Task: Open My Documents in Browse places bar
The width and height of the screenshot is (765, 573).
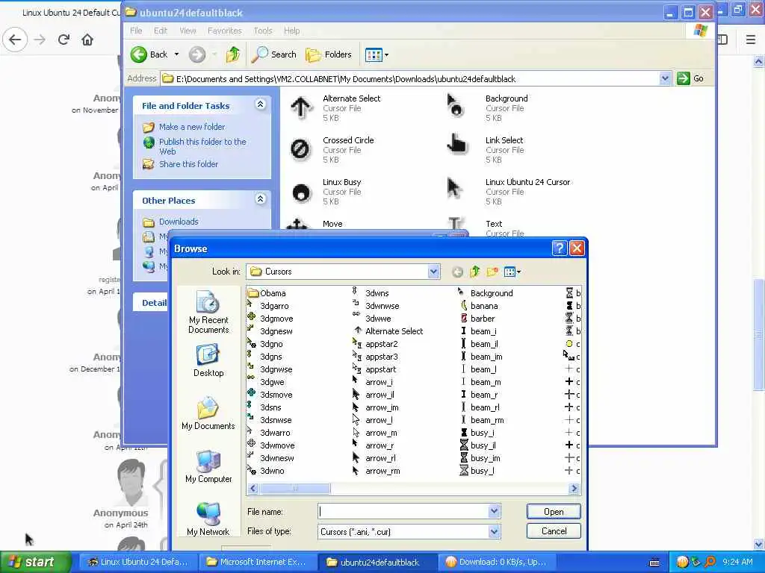Action: click(x=208, y=413)
